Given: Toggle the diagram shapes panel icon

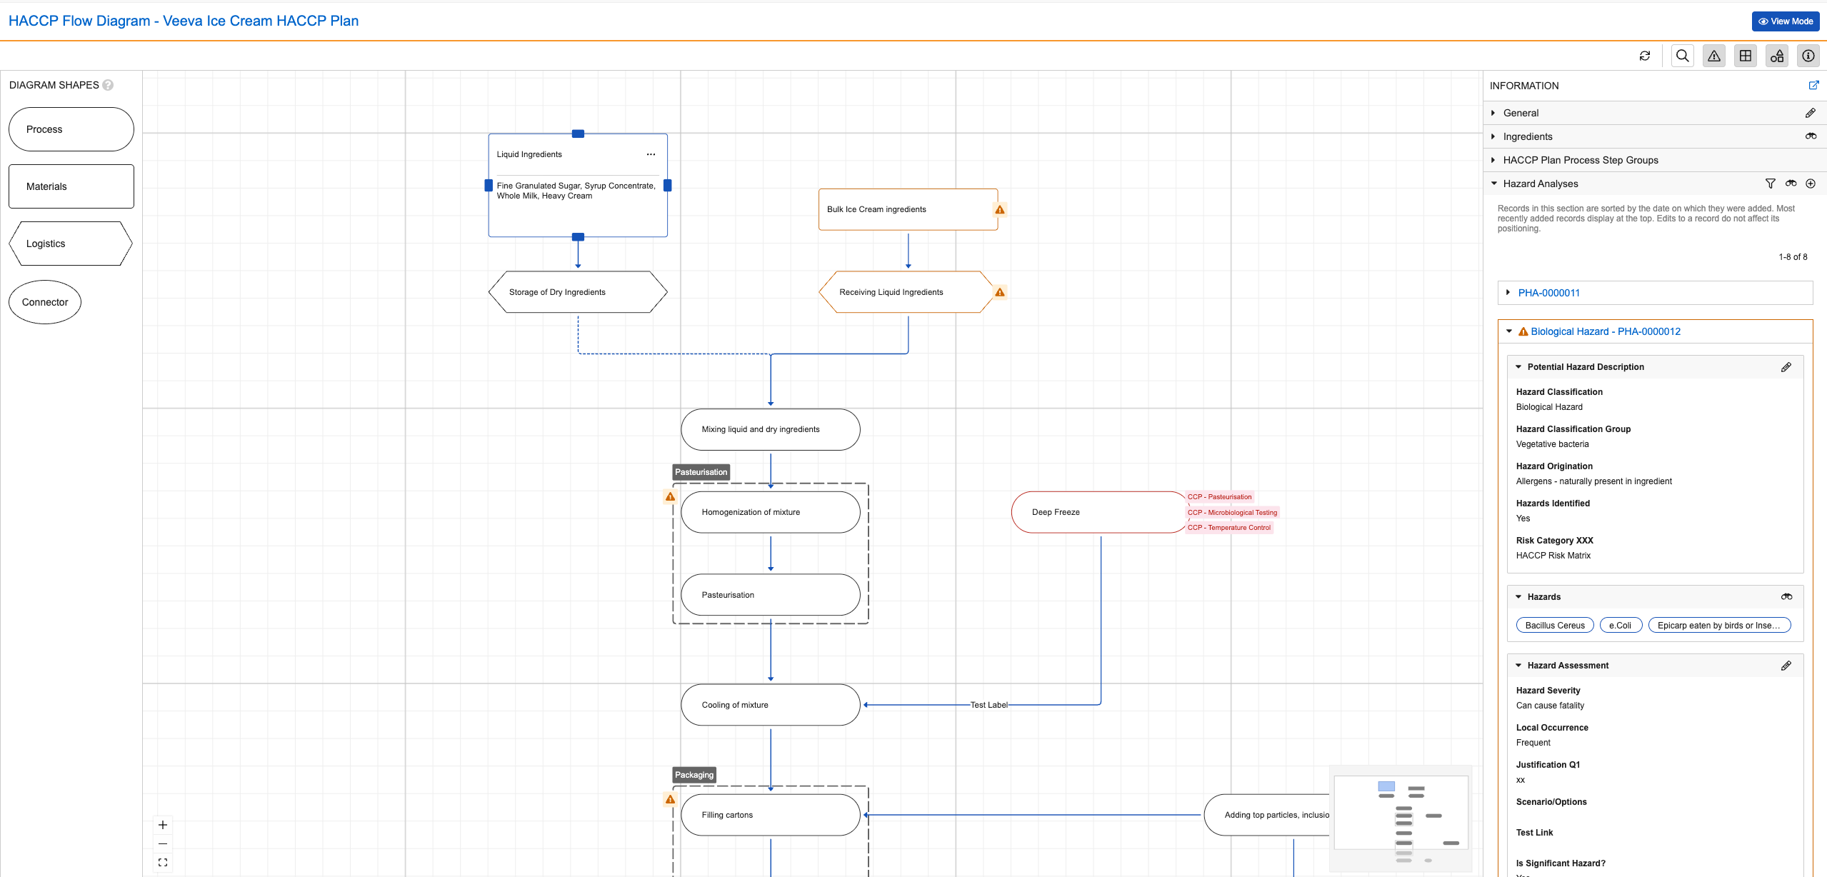Looking at the screenshot, I should tap(1777, 56).
